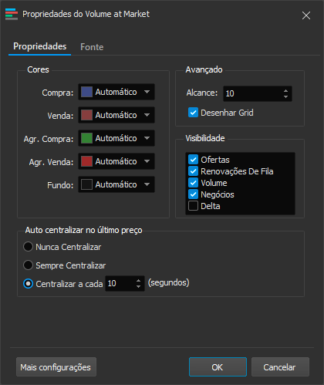Click the Venda color swatch
Viewport: 324px width, 385px height.
tap(86, 115)
